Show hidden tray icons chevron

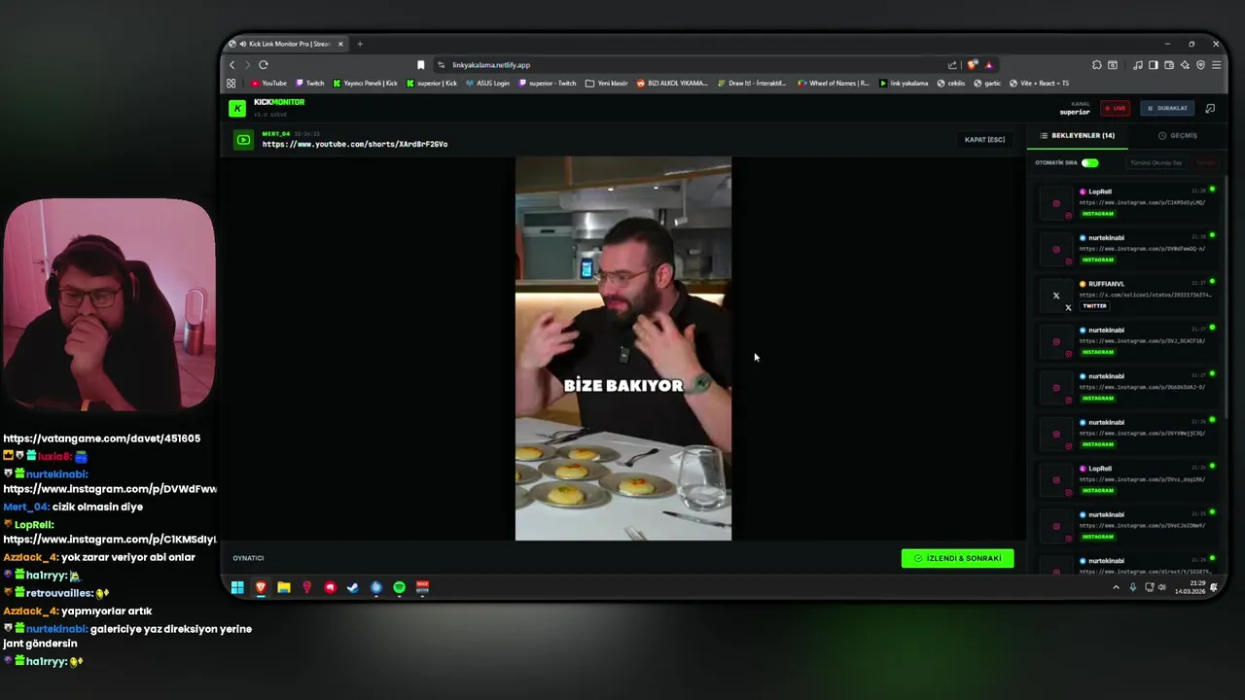click(1116, 587)
